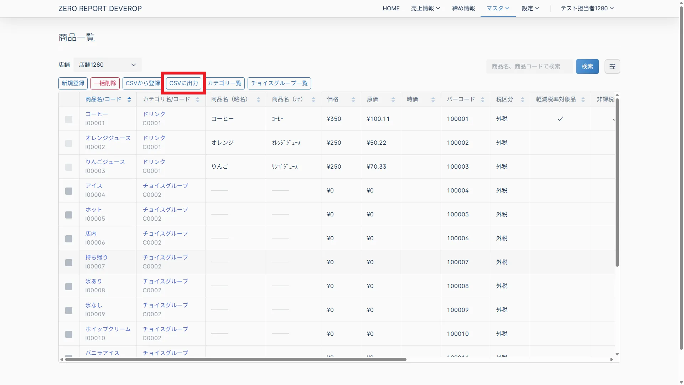Sort by 原価 column sort icon
The image size is (684, 385).
pos(393,99)
